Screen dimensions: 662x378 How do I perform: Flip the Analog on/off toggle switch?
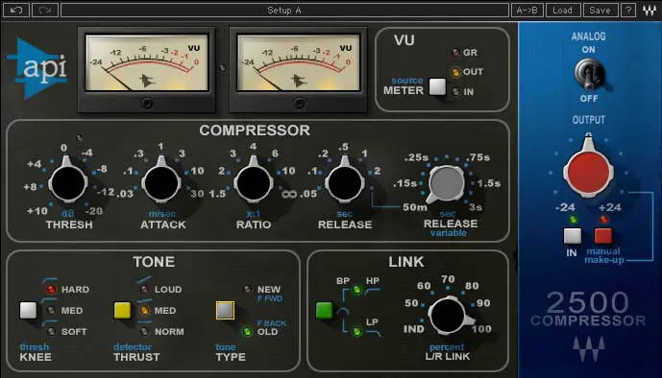tap(589, 74)
